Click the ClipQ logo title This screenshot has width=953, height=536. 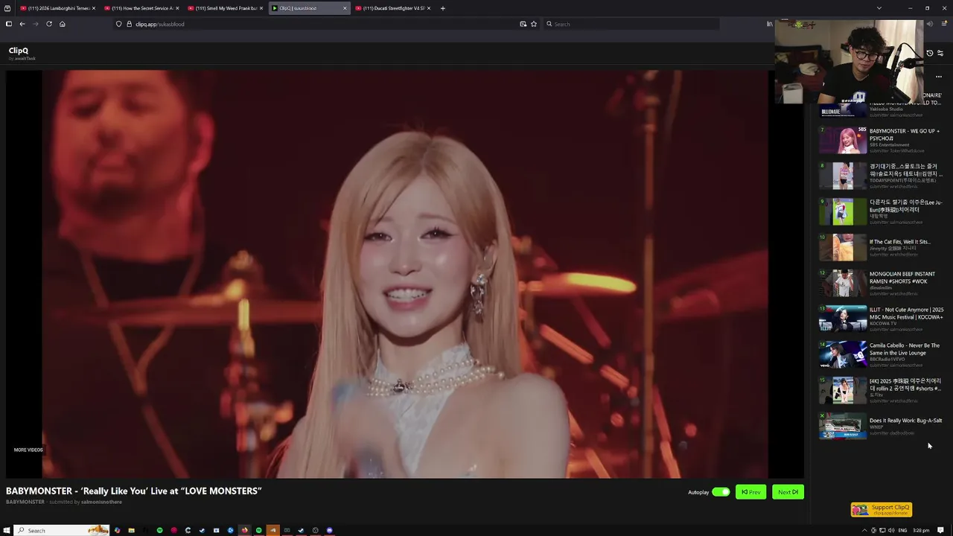(x=19, y=51)
